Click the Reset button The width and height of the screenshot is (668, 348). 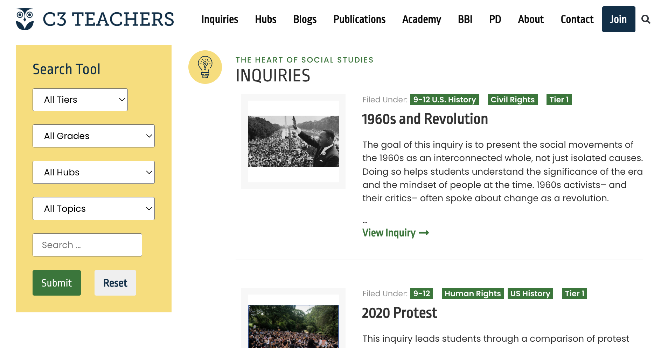point(115,283)
